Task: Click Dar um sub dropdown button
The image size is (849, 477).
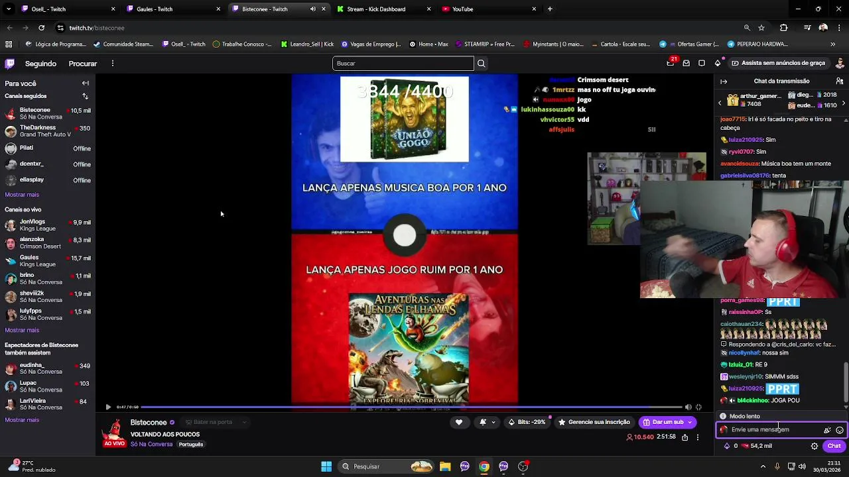Action: click(x=667, y=422)
